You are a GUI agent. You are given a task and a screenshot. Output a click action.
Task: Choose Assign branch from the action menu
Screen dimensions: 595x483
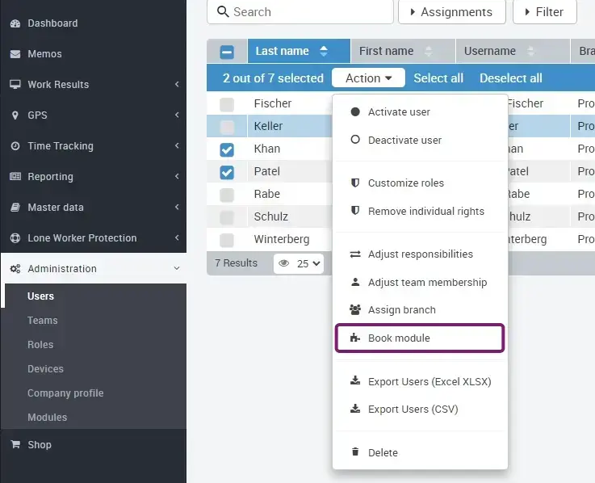point(401,310)
